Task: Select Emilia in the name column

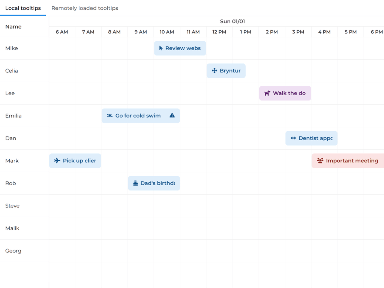Action: point(13,116)
